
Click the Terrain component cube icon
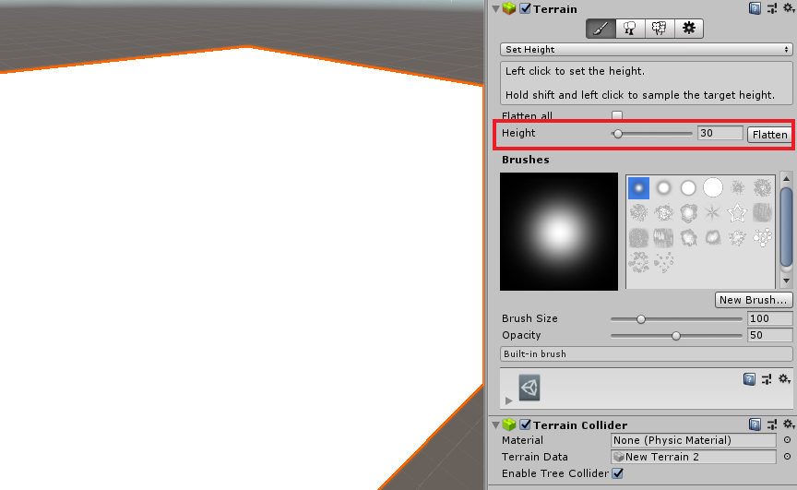click(x=509, y=8)
